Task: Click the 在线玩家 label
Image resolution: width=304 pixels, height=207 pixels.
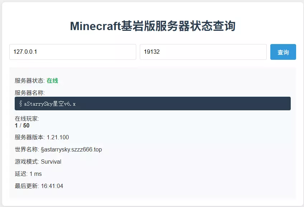Action: point(27,119)
